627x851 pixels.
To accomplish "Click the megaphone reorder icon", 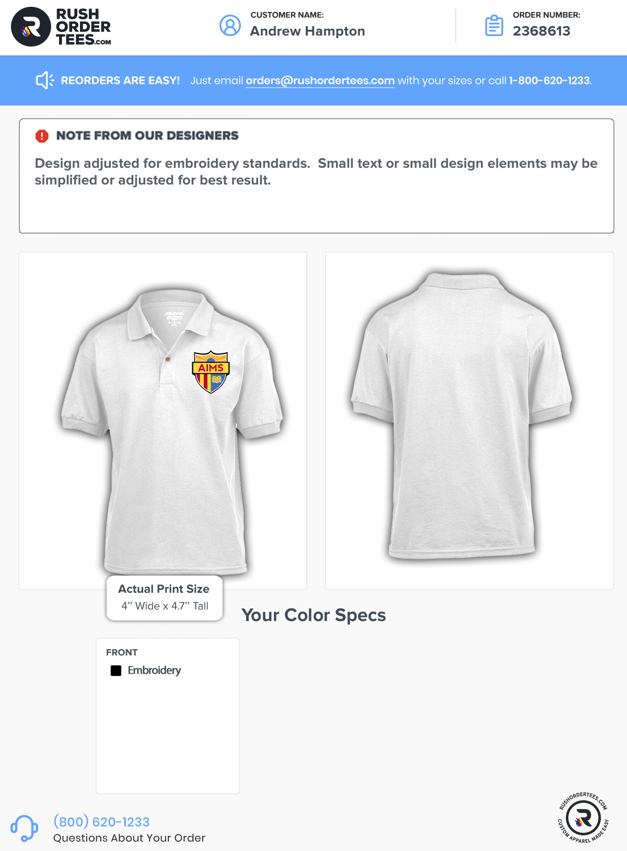I will 45,80.
